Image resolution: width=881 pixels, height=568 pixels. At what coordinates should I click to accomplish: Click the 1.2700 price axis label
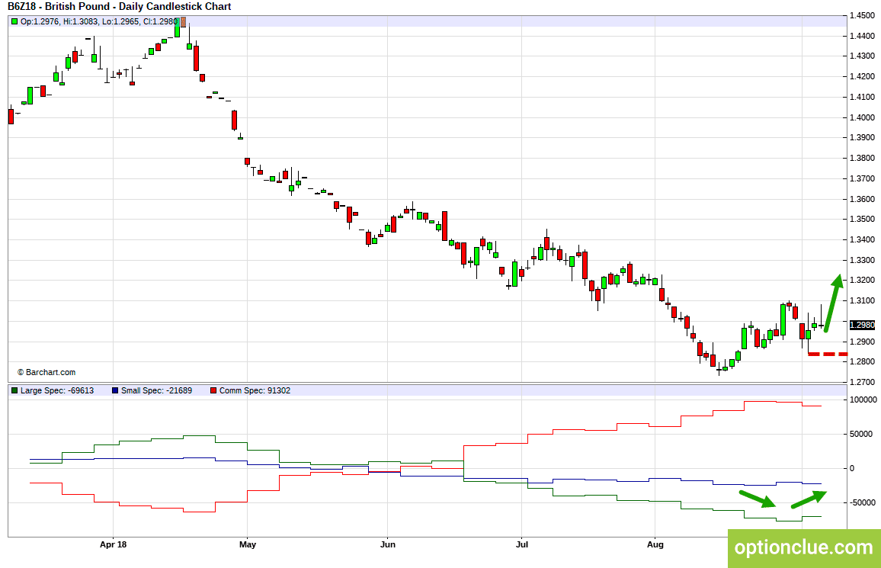coord(863,382)
